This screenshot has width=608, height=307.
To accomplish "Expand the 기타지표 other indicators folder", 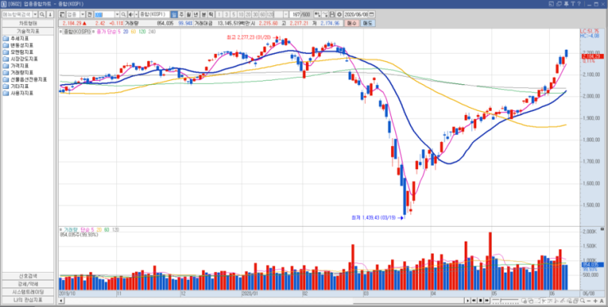I will [x=16, y=87].
